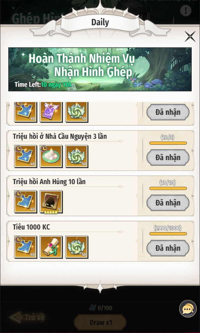Click Đã nhận for Nhà Cầu Nguyện task

click(168, 158)
